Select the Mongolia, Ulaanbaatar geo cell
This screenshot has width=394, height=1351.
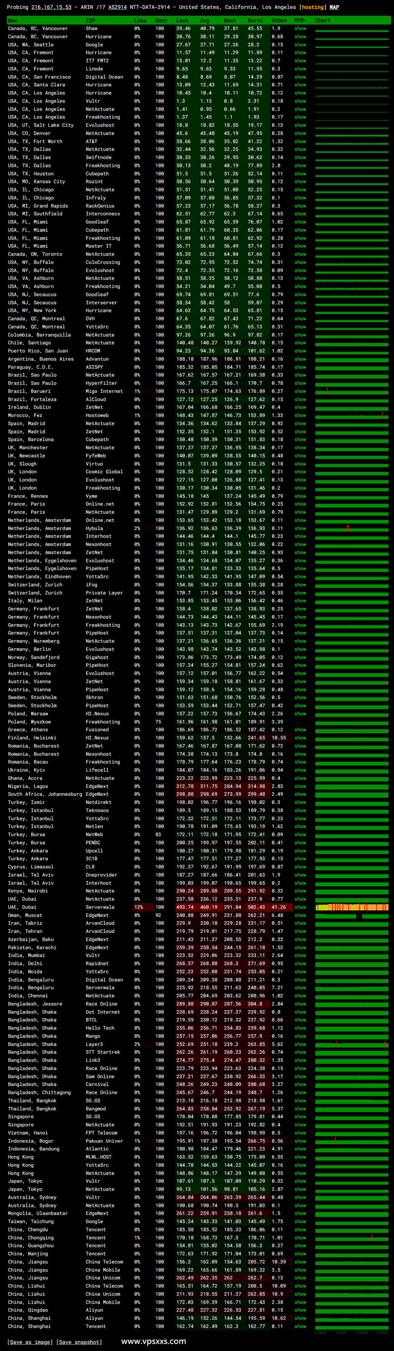(x=38, y=1213)
